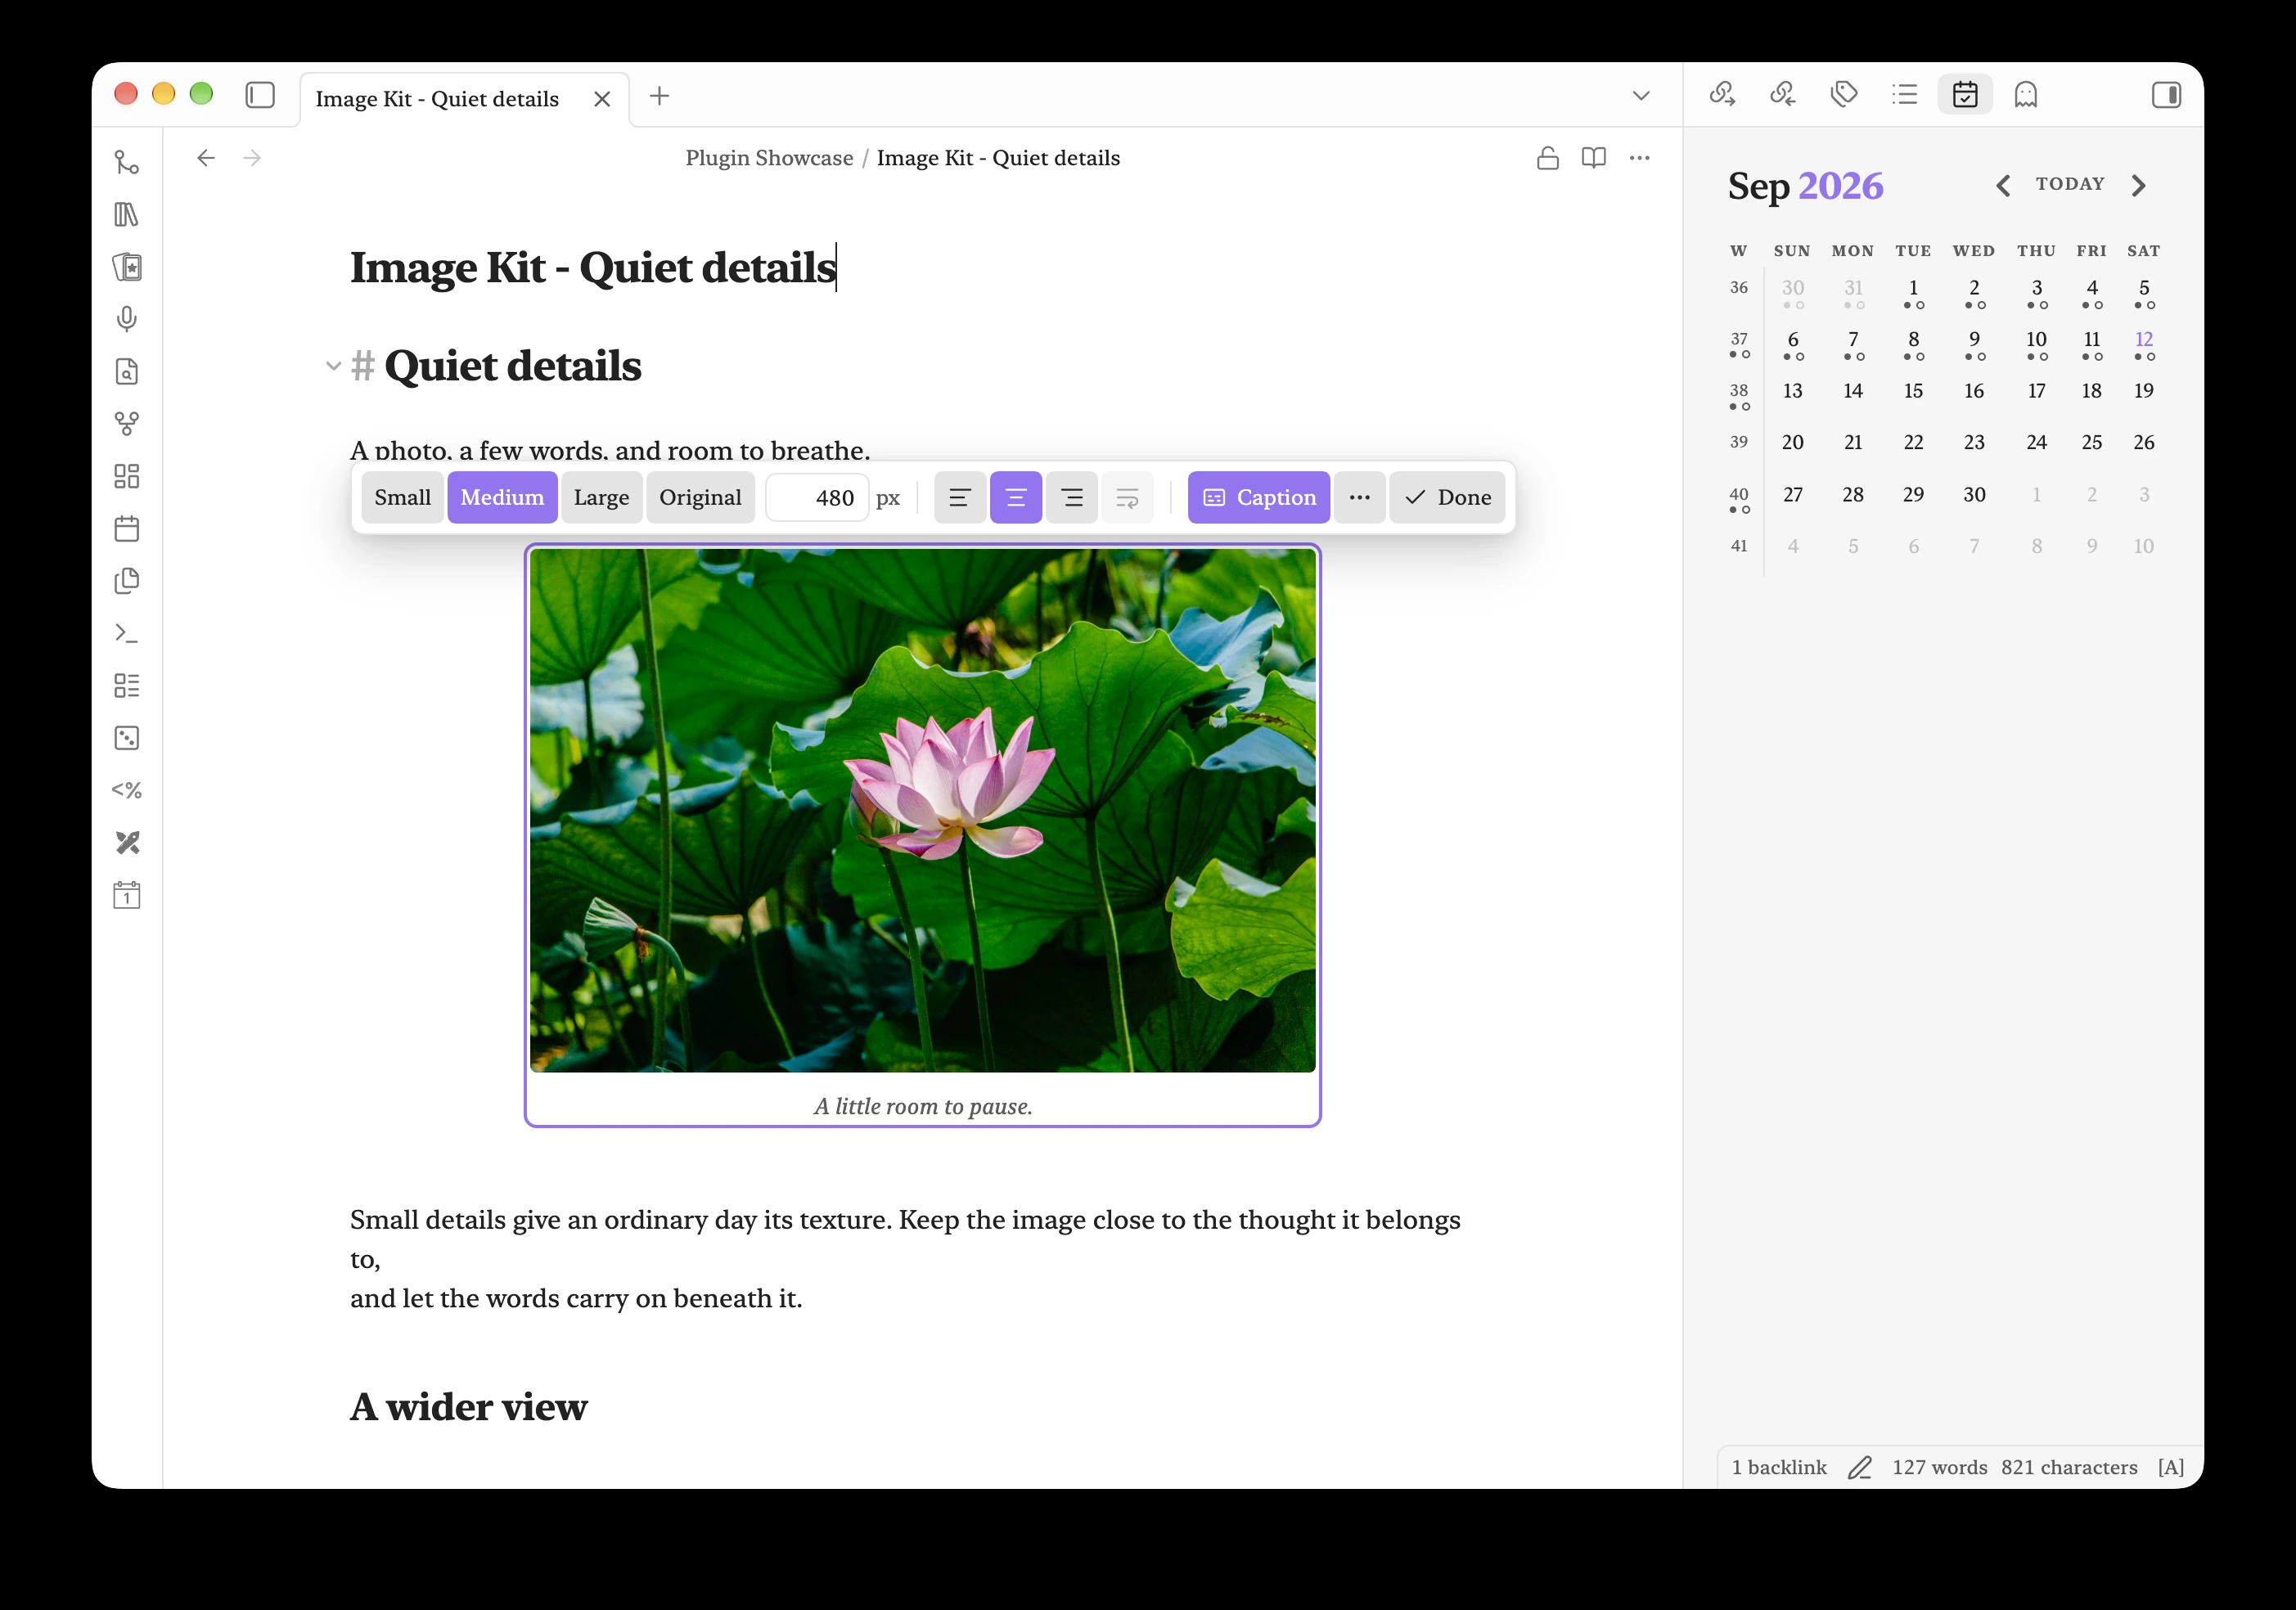Image resolution: width=2296 pixels, height=1610 pixels.
Task: Start the microphone audio recorder
Action: 126,319
